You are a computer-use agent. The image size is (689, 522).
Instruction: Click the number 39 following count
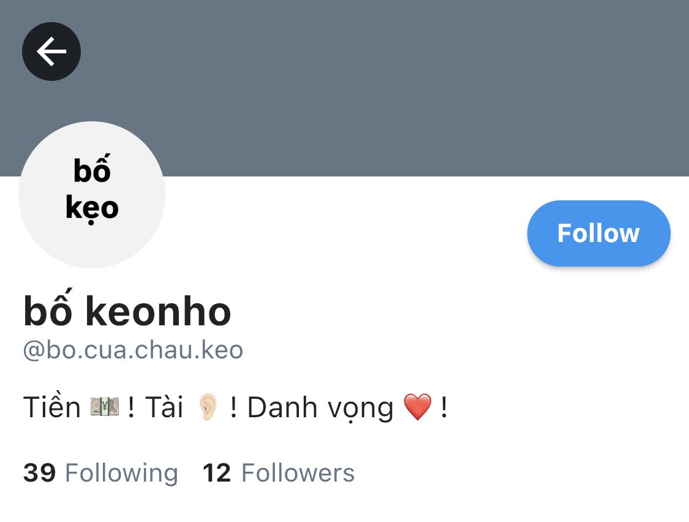(x=40, y=473)
